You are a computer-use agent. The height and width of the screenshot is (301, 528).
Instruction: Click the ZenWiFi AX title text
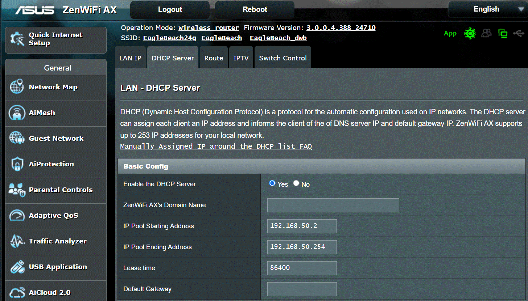point(90,10)
